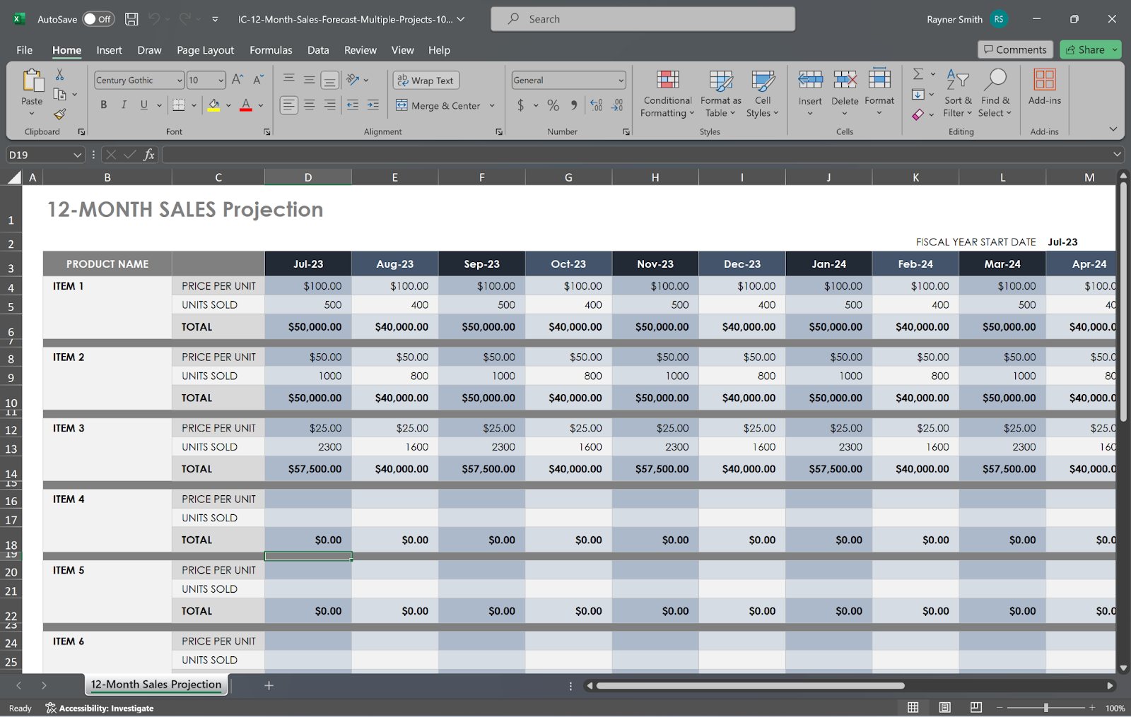The image size is (1131, 717).
Task: Toggle Align Right
Action: point(329,105)
